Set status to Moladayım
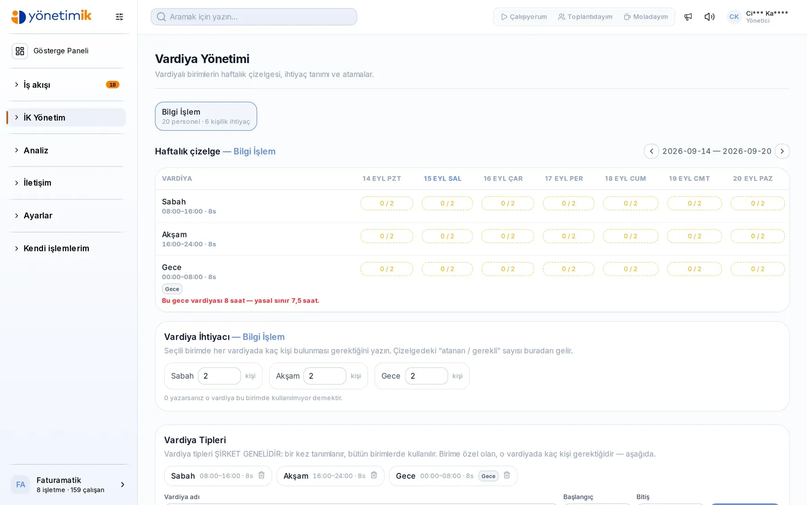The width and height of the screenshot is (807, 505). [646, 17]
